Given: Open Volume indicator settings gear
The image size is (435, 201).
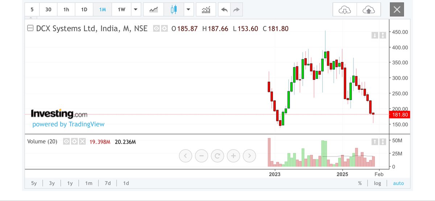Looking at the screenshot, I should pos(74,142).
